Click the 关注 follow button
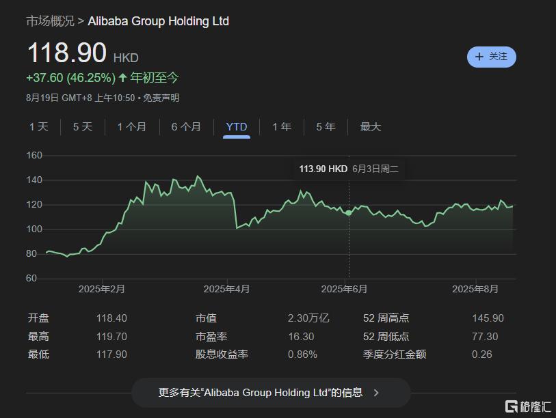Image resolution: width=556 pixels, height=418 pixels. [x=492, y=57]
